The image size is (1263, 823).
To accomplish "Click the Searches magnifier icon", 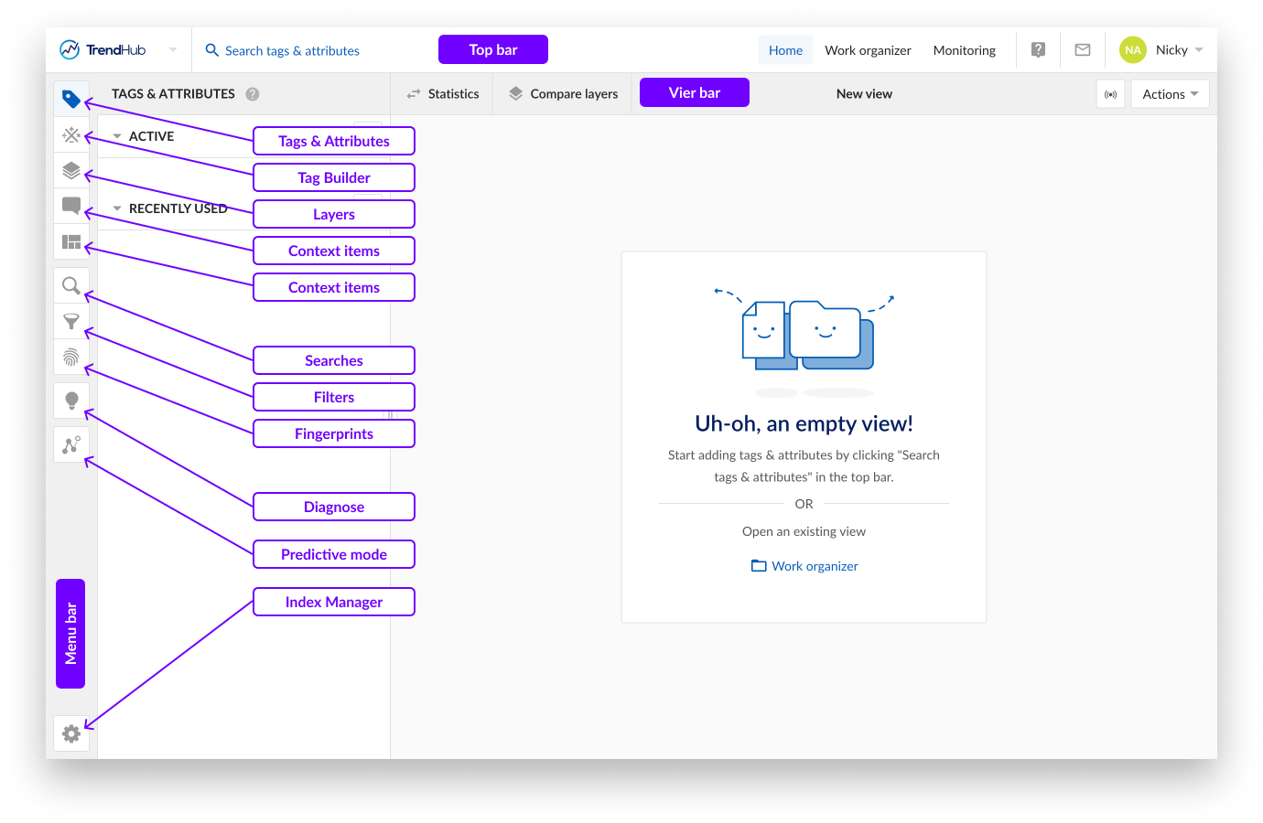I will click(71, 285).
